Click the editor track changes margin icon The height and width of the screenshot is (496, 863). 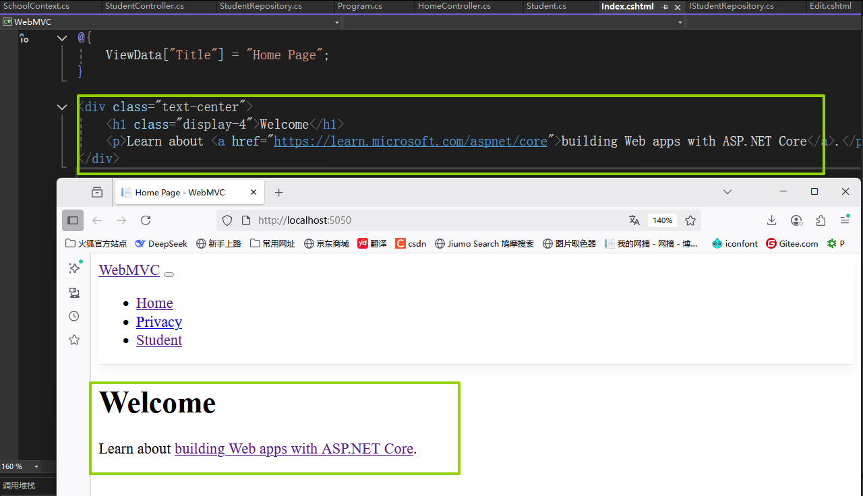(x=24, y=39)
